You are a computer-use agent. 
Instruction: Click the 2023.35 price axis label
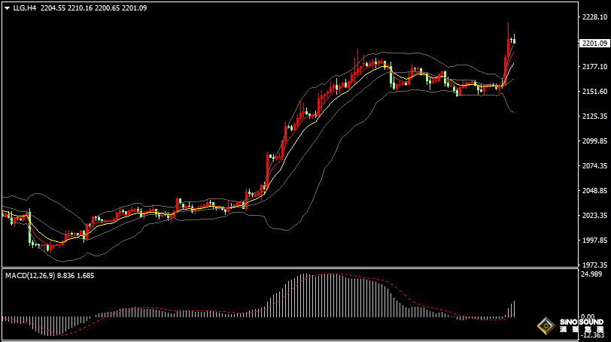click(594, 216)
